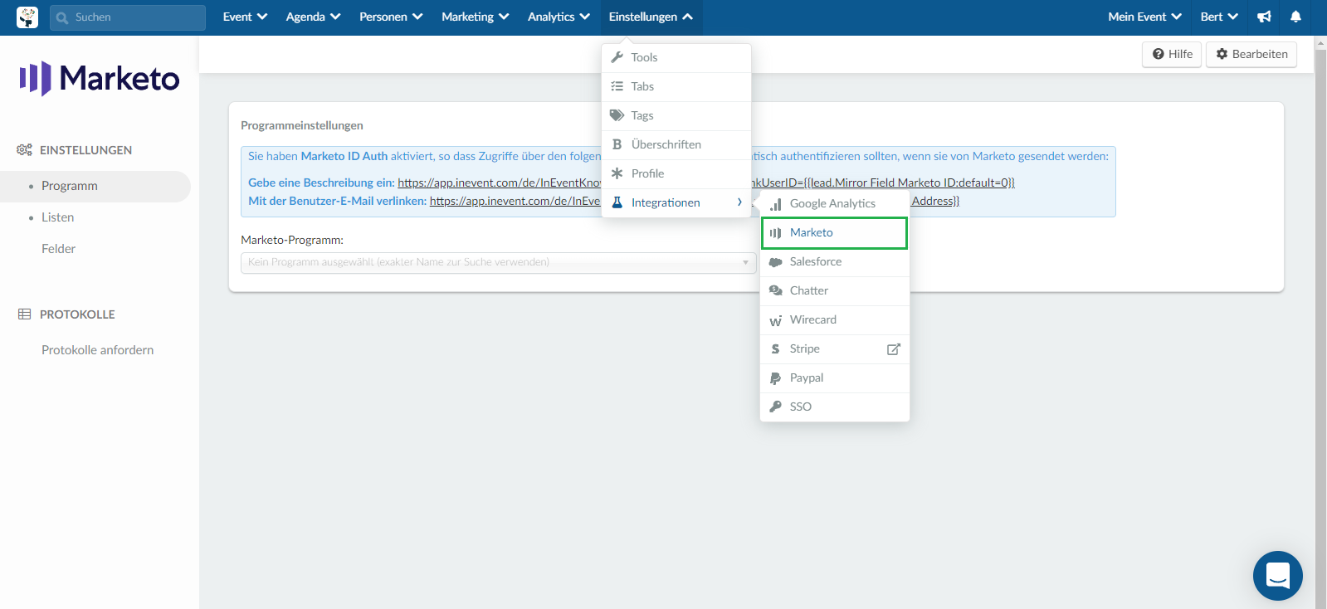1327x609 pixels.
Task: Click the Marketo logo in the sidebar
Action: coord(100,79)
